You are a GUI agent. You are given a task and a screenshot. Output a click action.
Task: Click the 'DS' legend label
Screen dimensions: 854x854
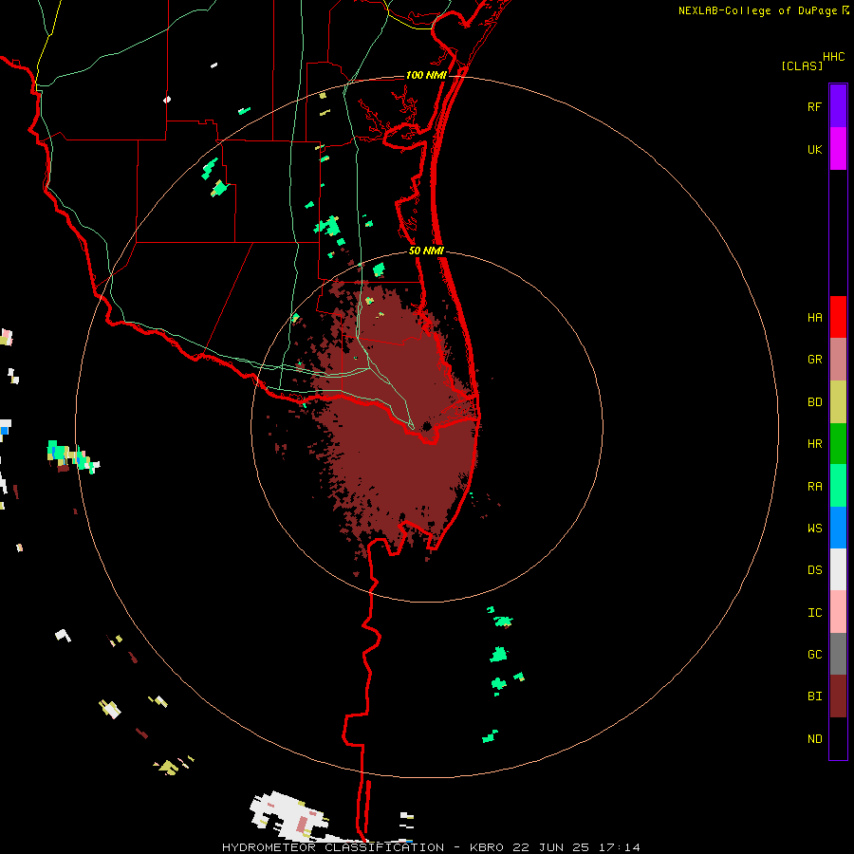[x=815, y=570]
